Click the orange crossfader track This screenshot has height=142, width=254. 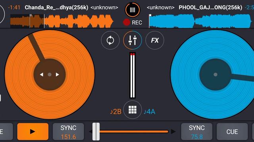click(x=134, y=131)
